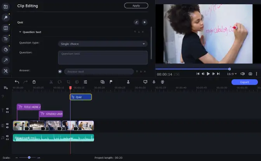The width and height of the screenshot is (261, 161).
Task: Open the More tools sidebar tab
Action: [6, 71]
